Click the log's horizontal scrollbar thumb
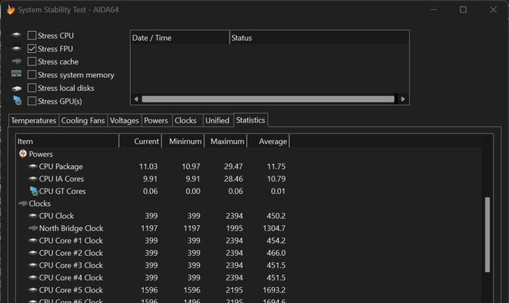Image resolution: width=509 pixels, height=303 pixels. 268,99
